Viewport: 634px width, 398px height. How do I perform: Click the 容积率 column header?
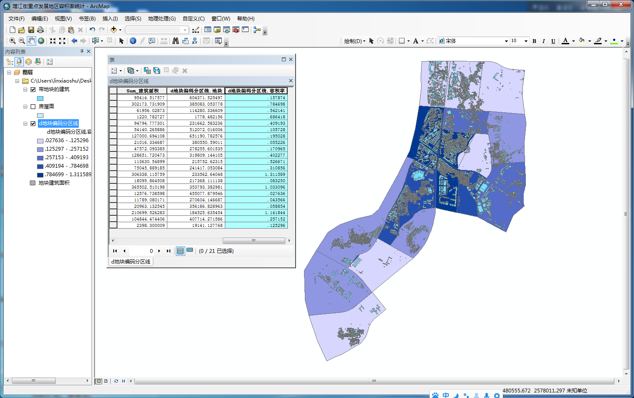tap(256, 91)
